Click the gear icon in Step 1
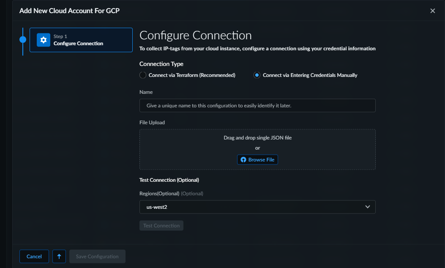This screenshot has height=268, width=445. (44, 40)
